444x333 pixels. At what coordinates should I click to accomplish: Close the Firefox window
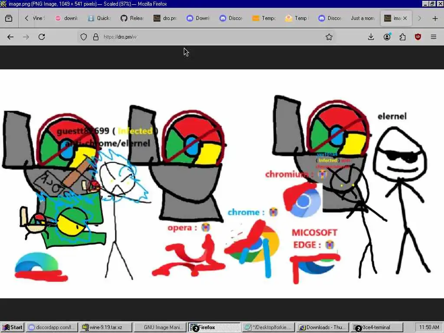(x=440, y=3)
